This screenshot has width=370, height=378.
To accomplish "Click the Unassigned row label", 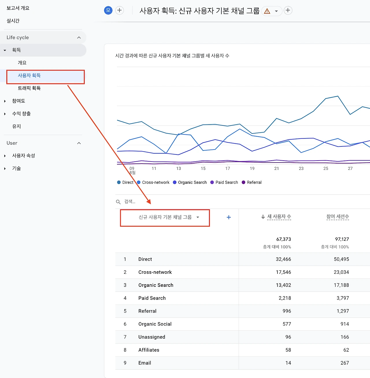I will 152,337.
